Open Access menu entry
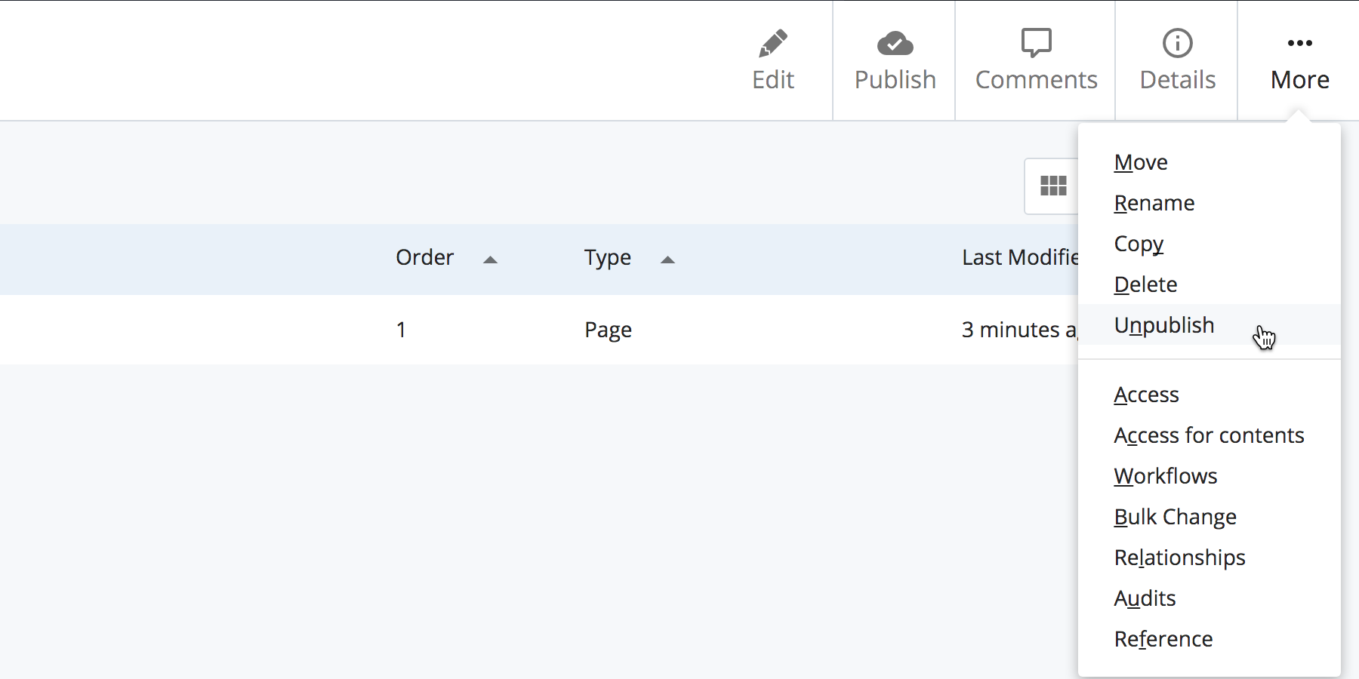 pyautogui.click(x=1146, y=395)
